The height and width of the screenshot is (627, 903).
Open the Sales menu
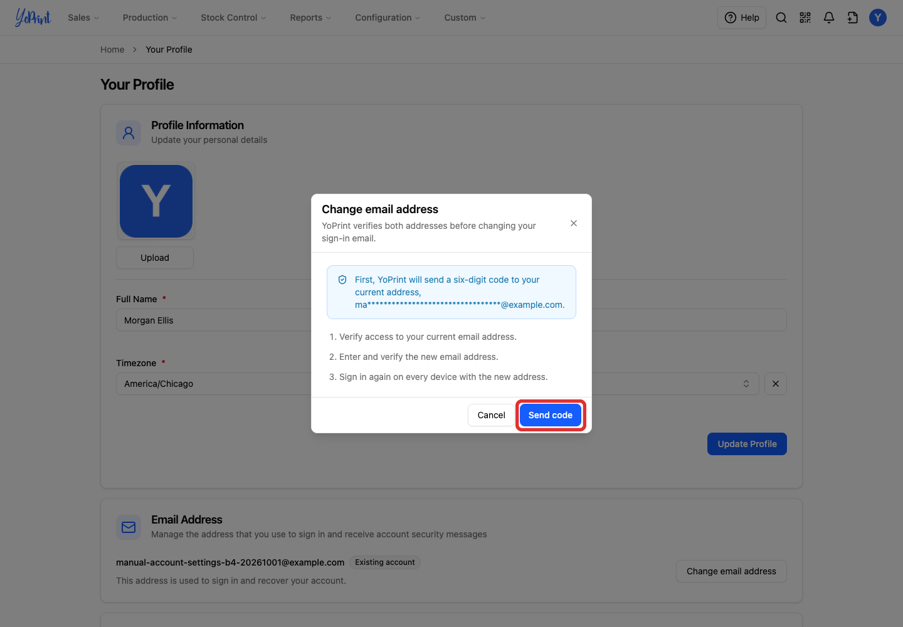[x=83, y=18]
